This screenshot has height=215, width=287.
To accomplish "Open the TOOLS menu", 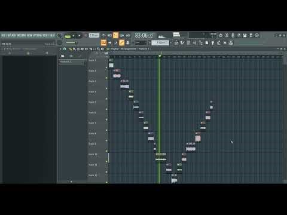I will [45, 35].
